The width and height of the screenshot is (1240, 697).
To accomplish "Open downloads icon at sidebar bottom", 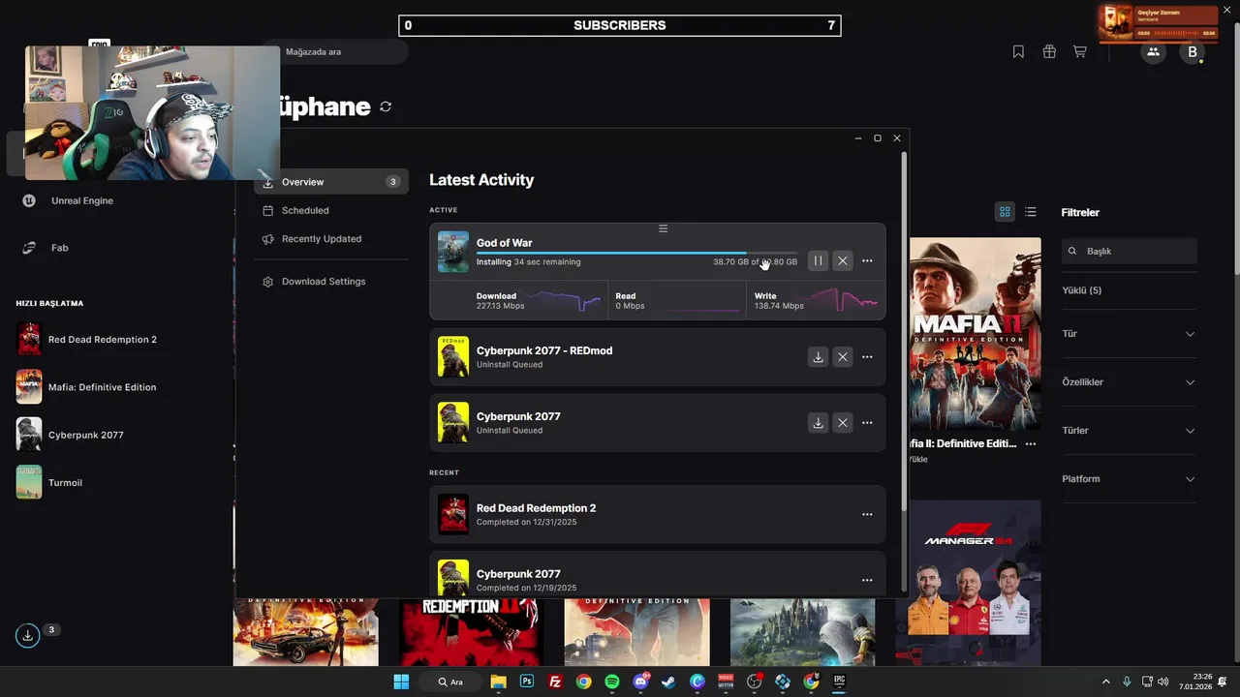I will (x=27, y=635).
